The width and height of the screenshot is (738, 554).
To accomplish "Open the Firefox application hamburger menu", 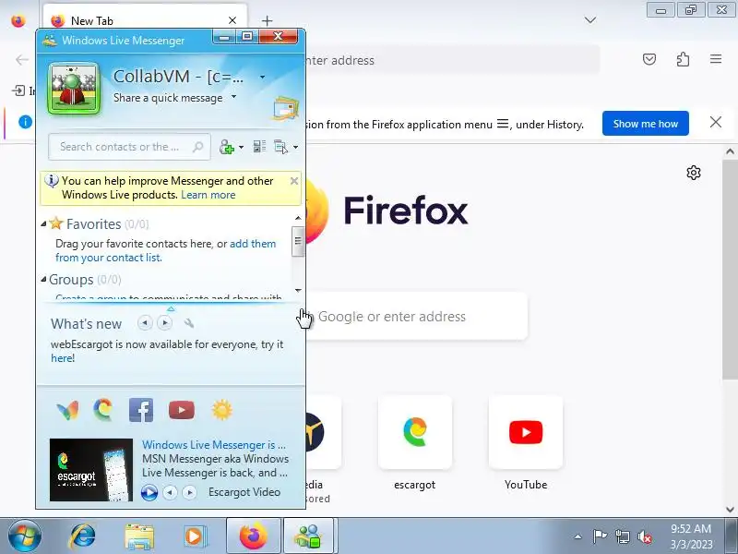I will 716,59.
